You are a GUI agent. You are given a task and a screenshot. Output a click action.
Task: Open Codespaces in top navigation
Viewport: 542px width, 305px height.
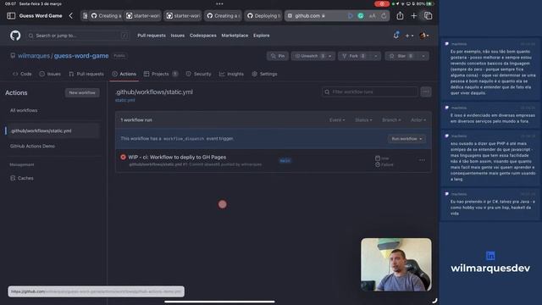click(x=203, y=36)
